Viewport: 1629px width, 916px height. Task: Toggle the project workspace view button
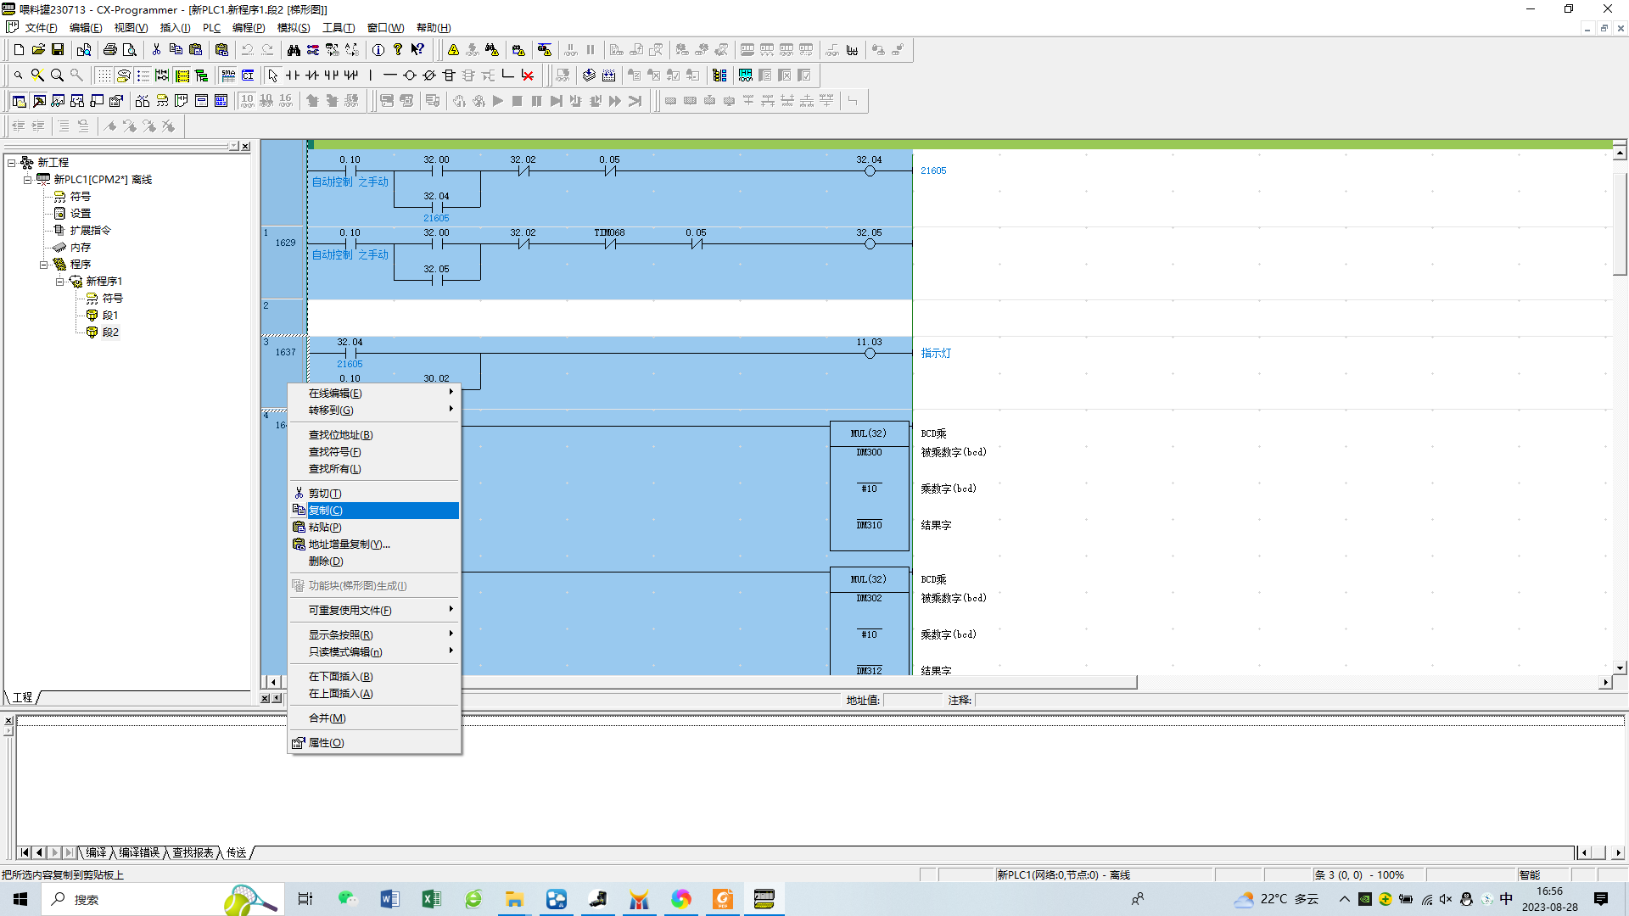[x=19, y=101]
